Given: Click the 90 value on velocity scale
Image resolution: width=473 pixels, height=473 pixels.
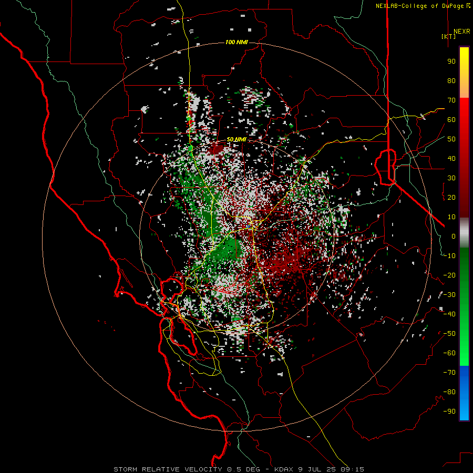Looking at the screenshot, I should click(x=451, y=61).
